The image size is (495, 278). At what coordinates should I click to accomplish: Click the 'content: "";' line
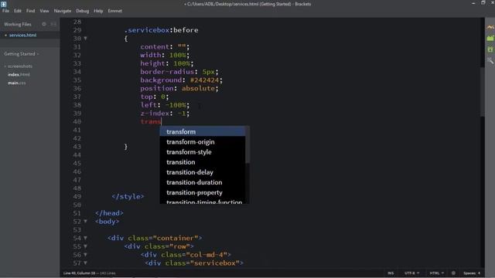[165, 46]
